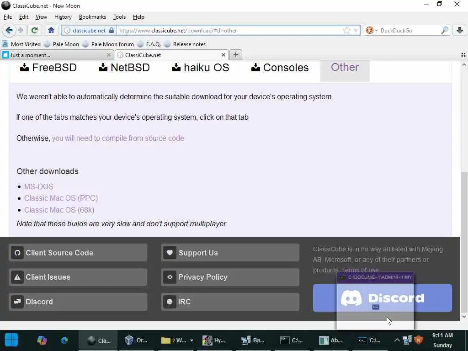Click the red shield security tray icon

[x=419, y=340]
